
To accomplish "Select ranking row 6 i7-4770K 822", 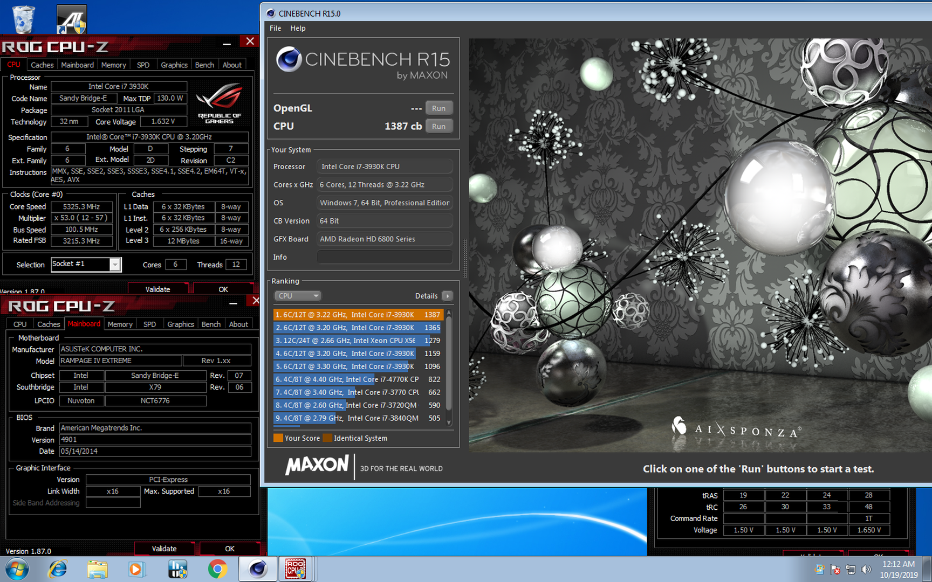I will 358,379.
